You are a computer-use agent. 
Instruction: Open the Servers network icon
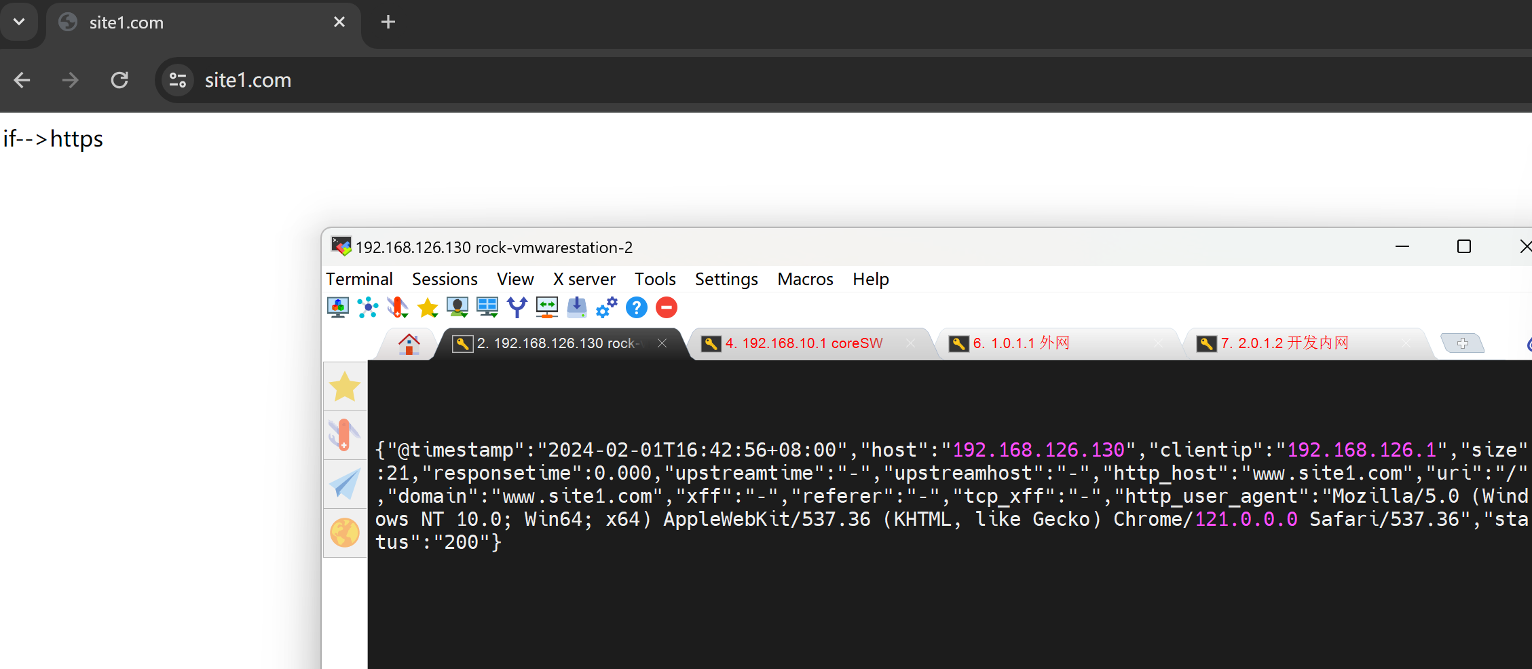(x=368, y=308)
